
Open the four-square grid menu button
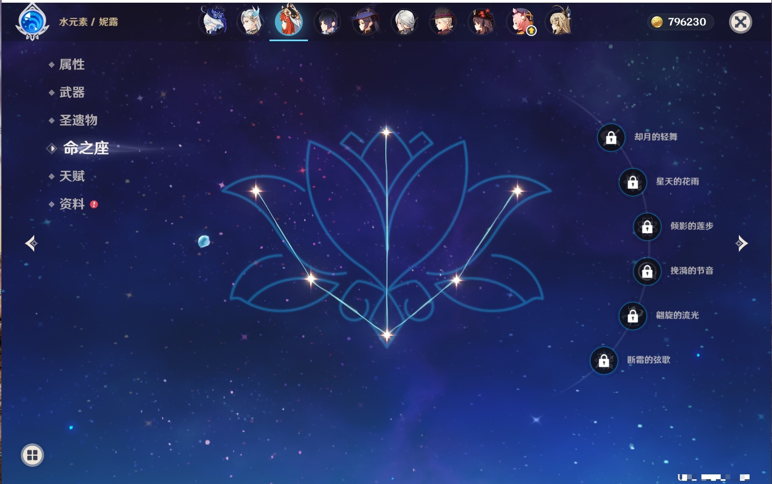pyautogui.click(x=32, y=455)
